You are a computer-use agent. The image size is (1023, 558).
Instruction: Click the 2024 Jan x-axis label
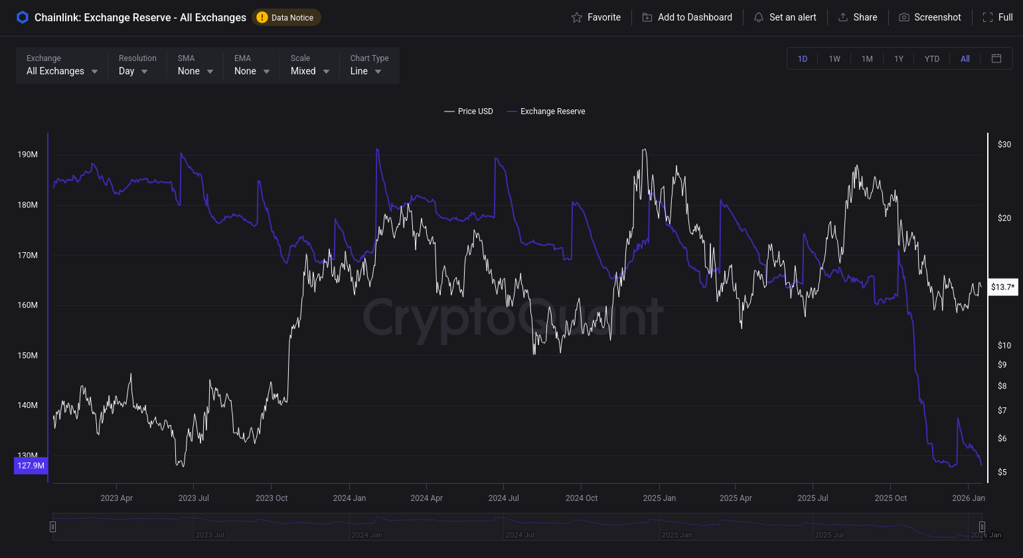(349, 498)
